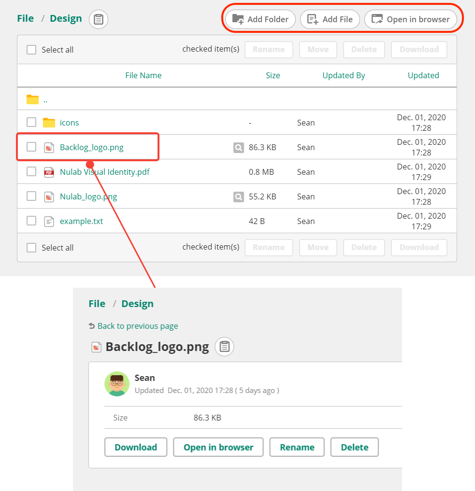Image resolution: width=475 pixels, height=491 pixels.
Task: Follow the Back to previous page link
Action: pyautogui.click(x=137, y=326)
